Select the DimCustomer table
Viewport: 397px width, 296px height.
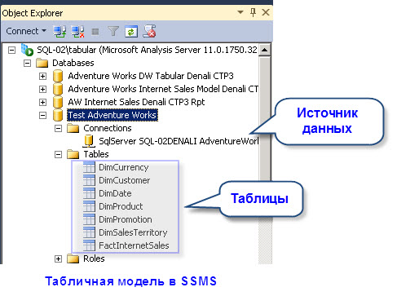[x=125, y=180]
